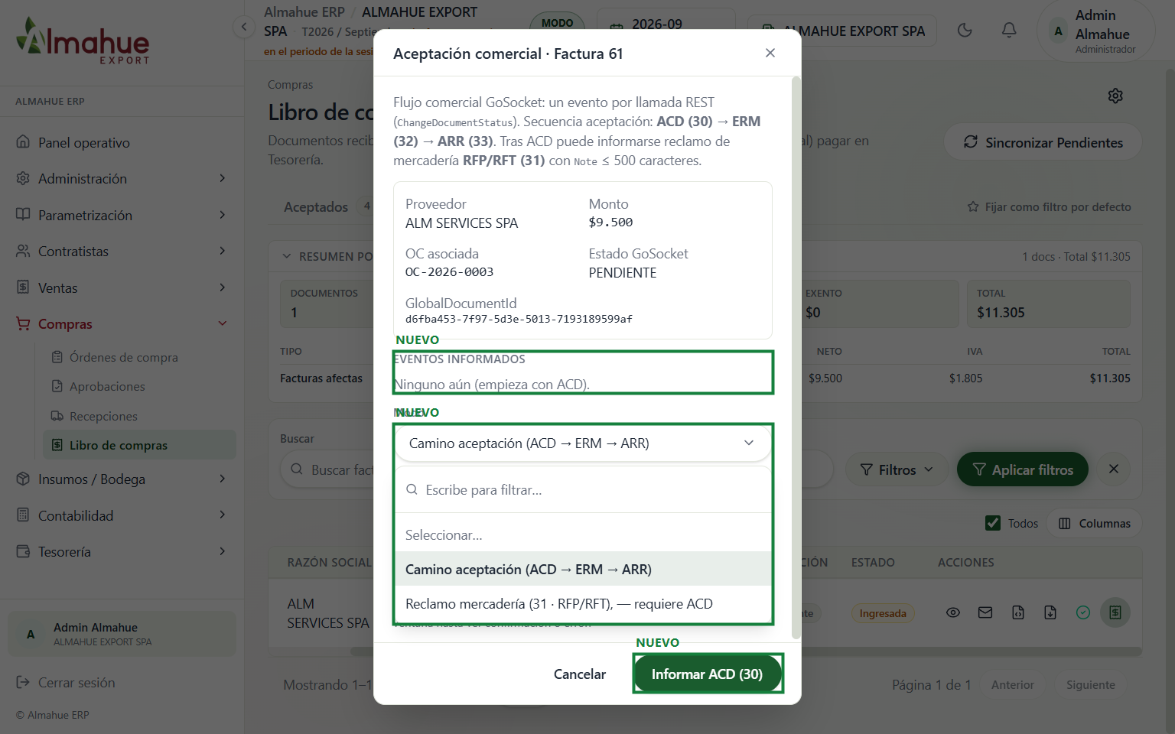The height and width of the screenshot is (734, 1175).
Task: Click the Escribe para filtrar search field
Action: [583, 490]
